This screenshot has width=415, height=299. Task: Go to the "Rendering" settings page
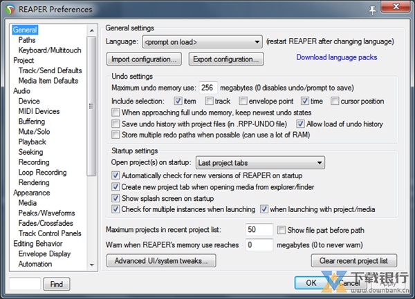click(x=35, y=183)
